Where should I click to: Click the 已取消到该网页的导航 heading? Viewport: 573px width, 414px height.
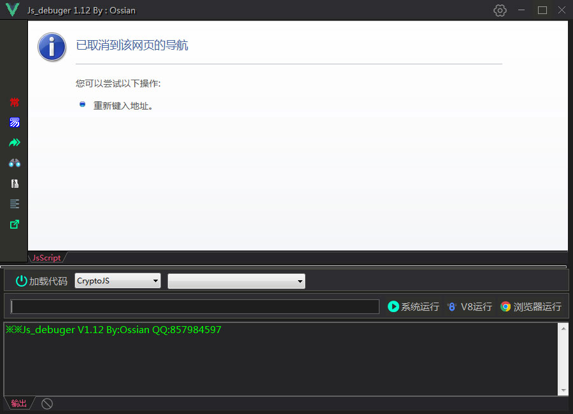[132, 45]
